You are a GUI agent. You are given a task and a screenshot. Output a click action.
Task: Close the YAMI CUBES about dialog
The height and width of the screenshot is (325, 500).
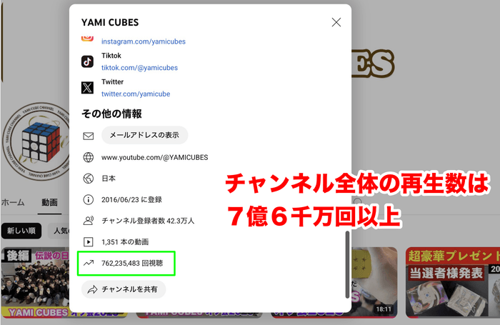(336, 22)
